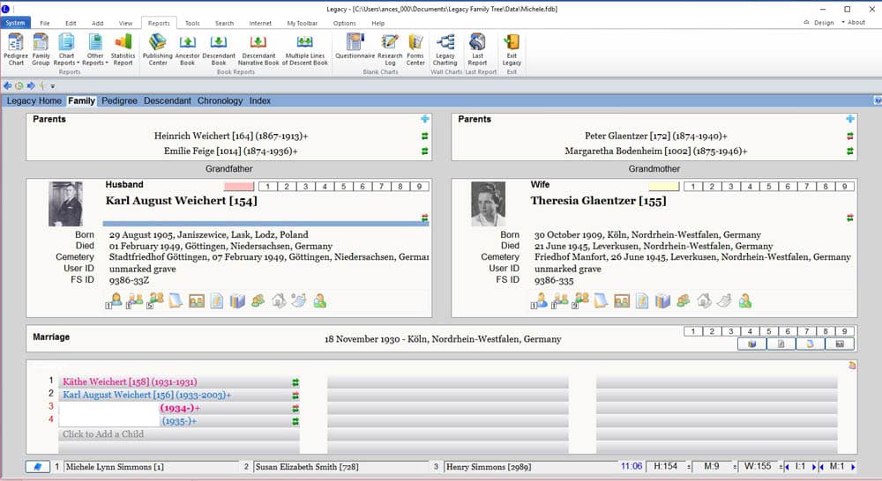The height and width of the screenshot is (481, 882).
Task: Toggle tag 2 for wife Theresia
Action: click(712, 187)
